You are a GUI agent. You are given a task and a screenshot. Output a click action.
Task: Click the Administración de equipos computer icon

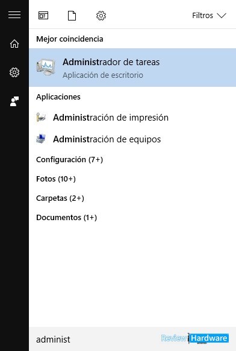tap(41, 139)
